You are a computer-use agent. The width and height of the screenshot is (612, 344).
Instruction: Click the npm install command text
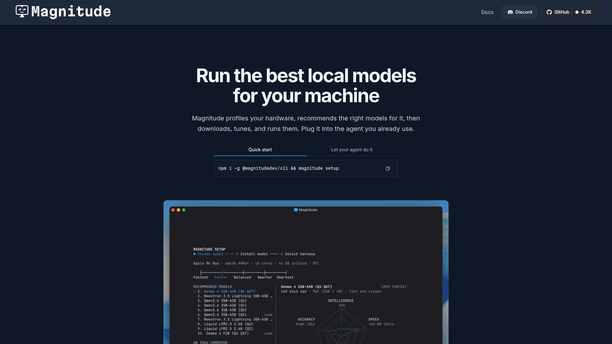[279, 168]
